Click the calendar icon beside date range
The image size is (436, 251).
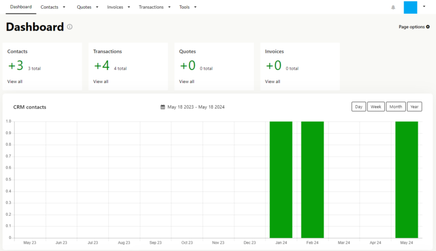point(162,107)
